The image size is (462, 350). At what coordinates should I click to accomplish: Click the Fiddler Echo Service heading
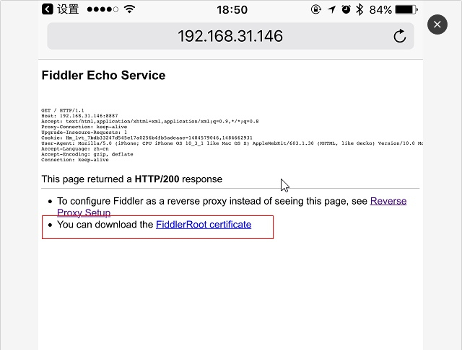pyautogui.click(x=103, y=76)
